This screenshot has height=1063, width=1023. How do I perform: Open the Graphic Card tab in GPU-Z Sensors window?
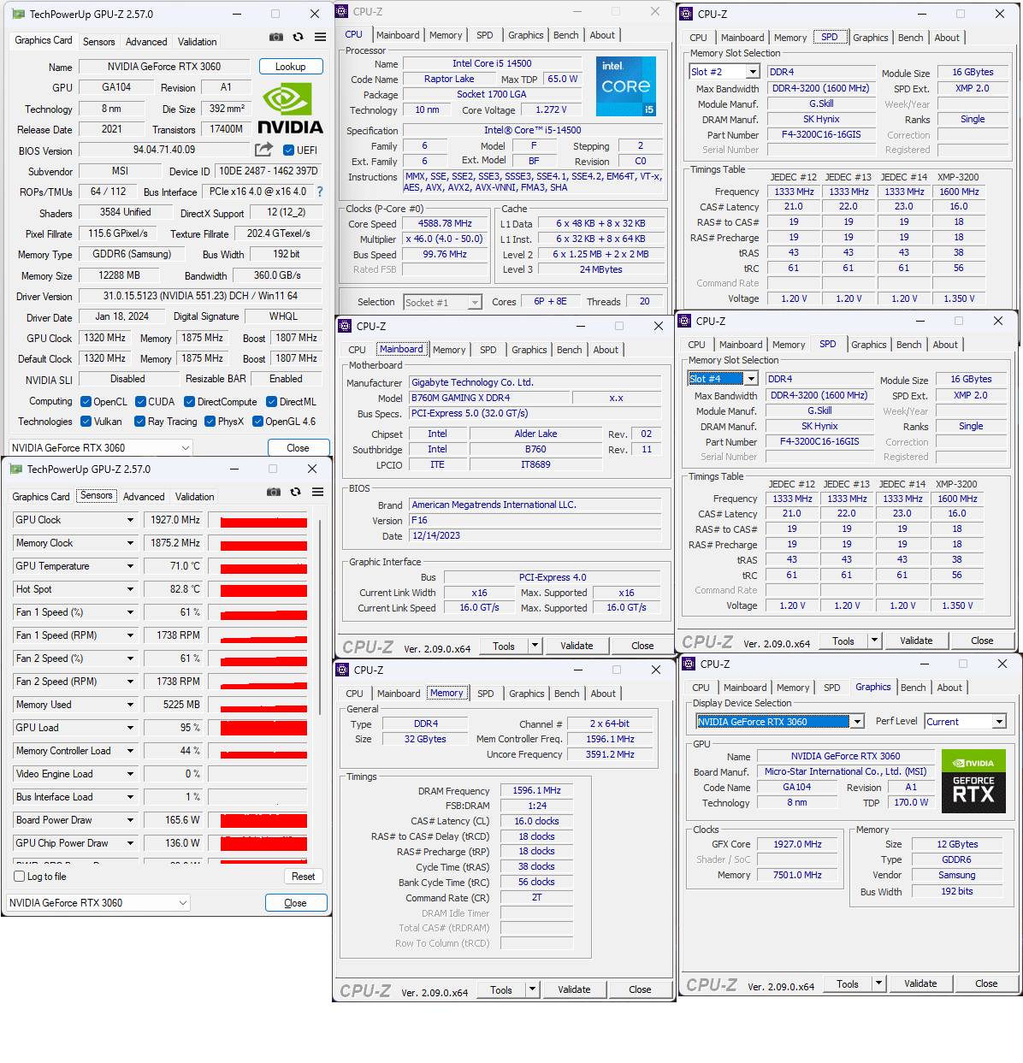41,497
